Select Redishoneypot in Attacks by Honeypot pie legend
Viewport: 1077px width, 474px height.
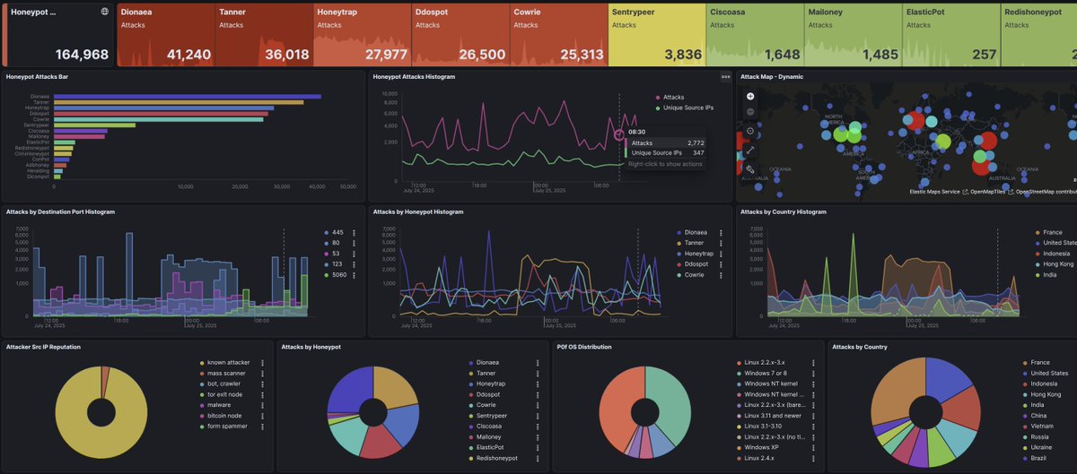click(498, 458)
